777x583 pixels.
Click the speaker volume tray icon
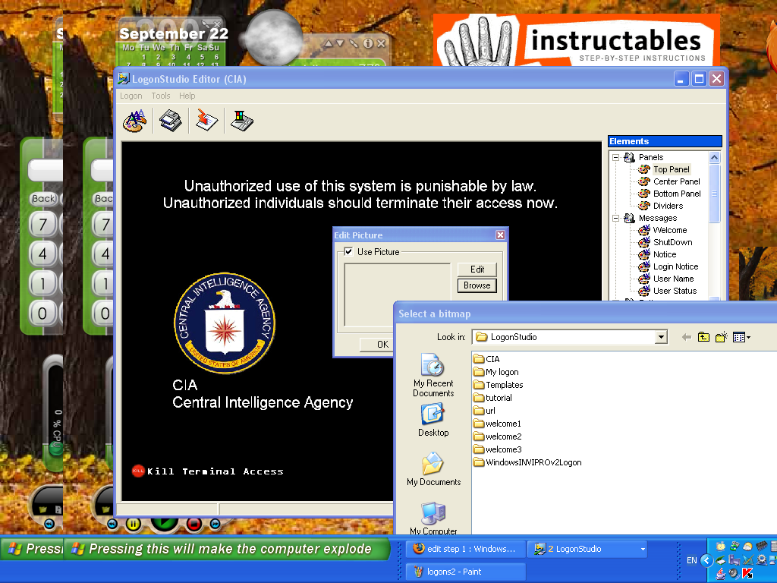coord(734,574)
